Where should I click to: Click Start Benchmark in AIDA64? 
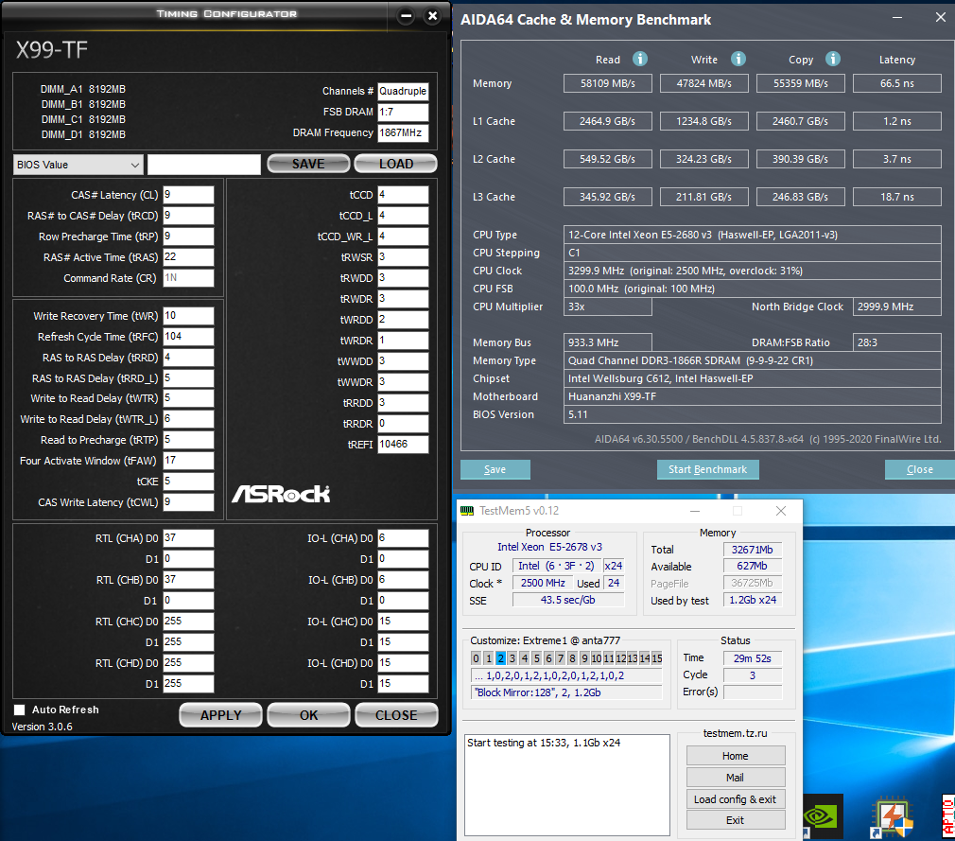(x=707, y=469)
